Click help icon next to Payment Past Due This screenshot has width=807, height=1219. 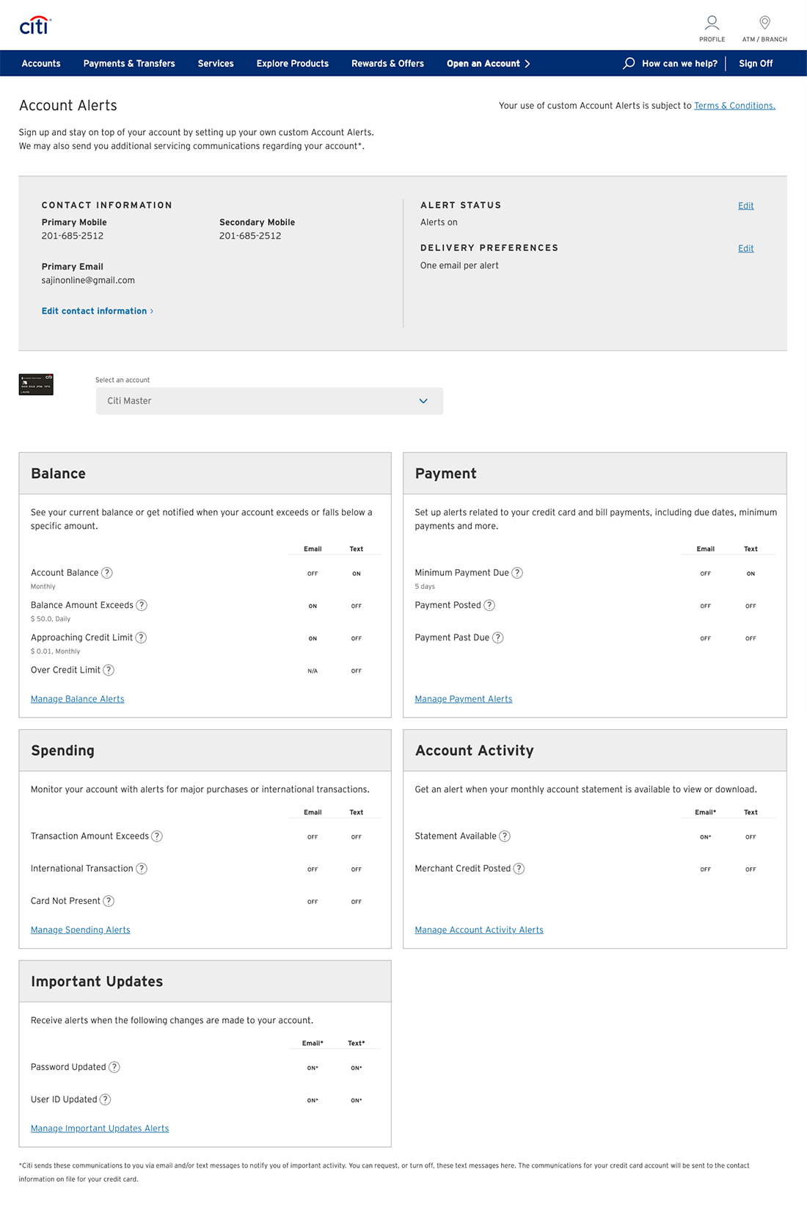(497, 637)
